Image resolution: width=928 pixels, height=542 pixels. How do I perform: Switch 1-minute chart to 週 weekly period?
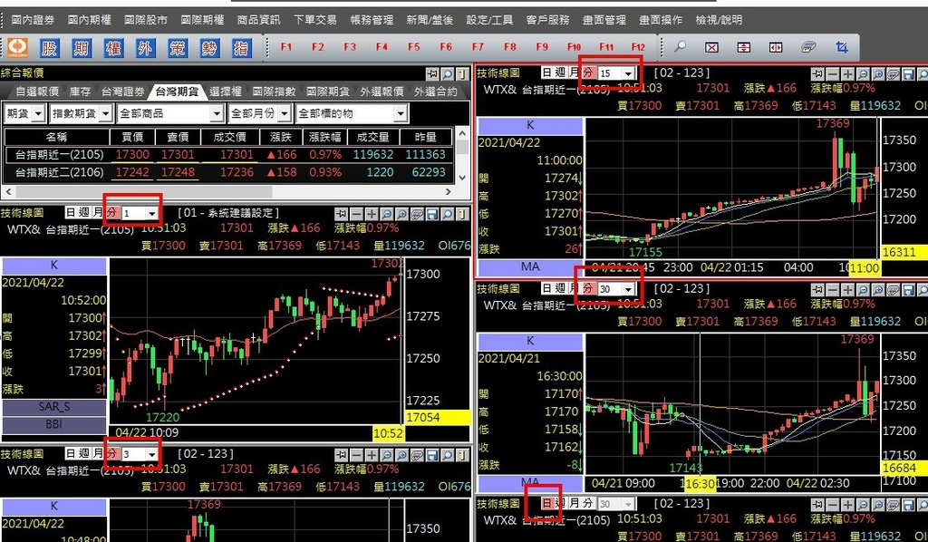(x=84, y=212)
